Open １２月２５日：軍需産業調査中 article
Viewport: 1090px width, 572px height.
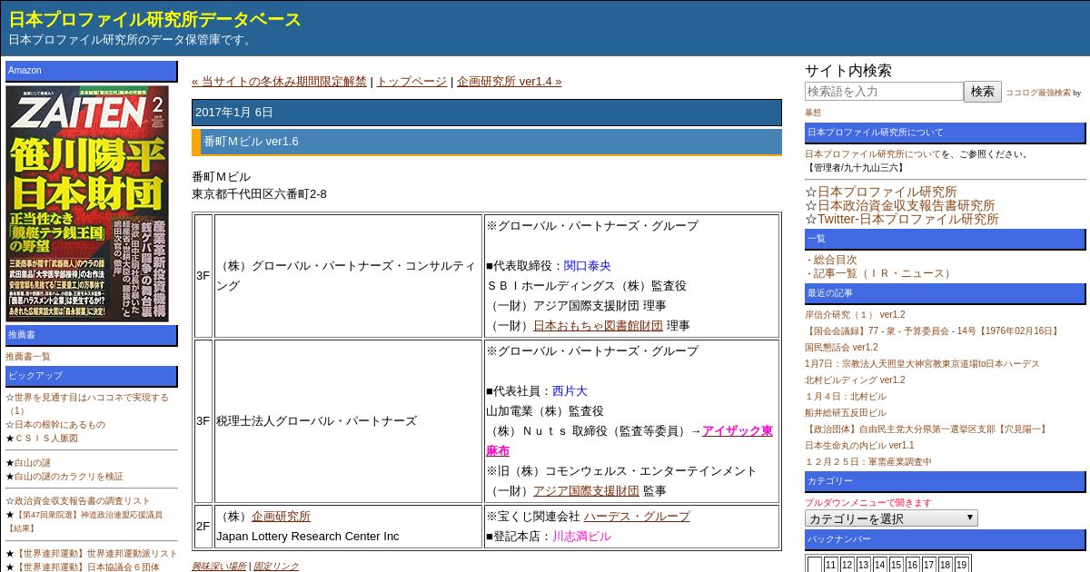[868, 462]
